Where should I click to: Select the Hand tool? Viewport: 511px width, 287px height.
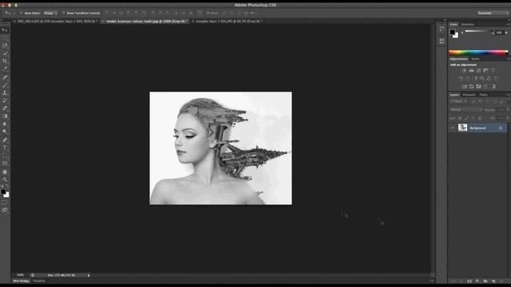[5, 172]
